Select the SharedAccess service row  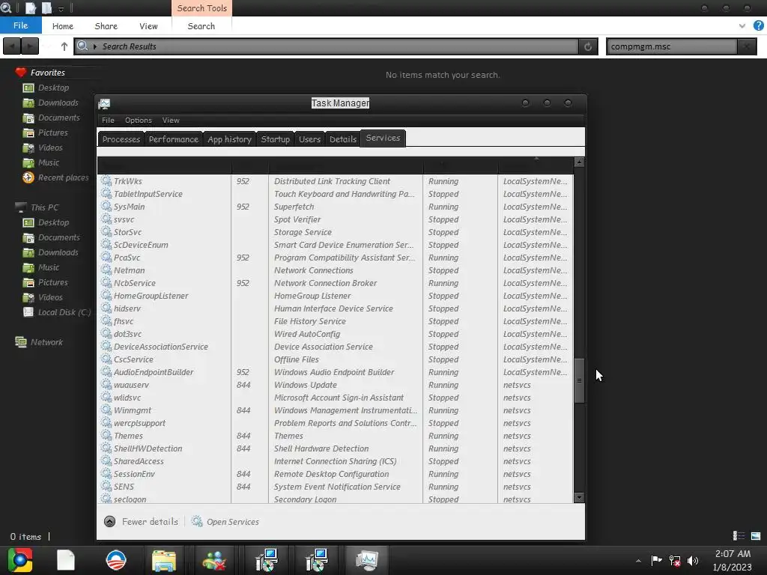335,461
